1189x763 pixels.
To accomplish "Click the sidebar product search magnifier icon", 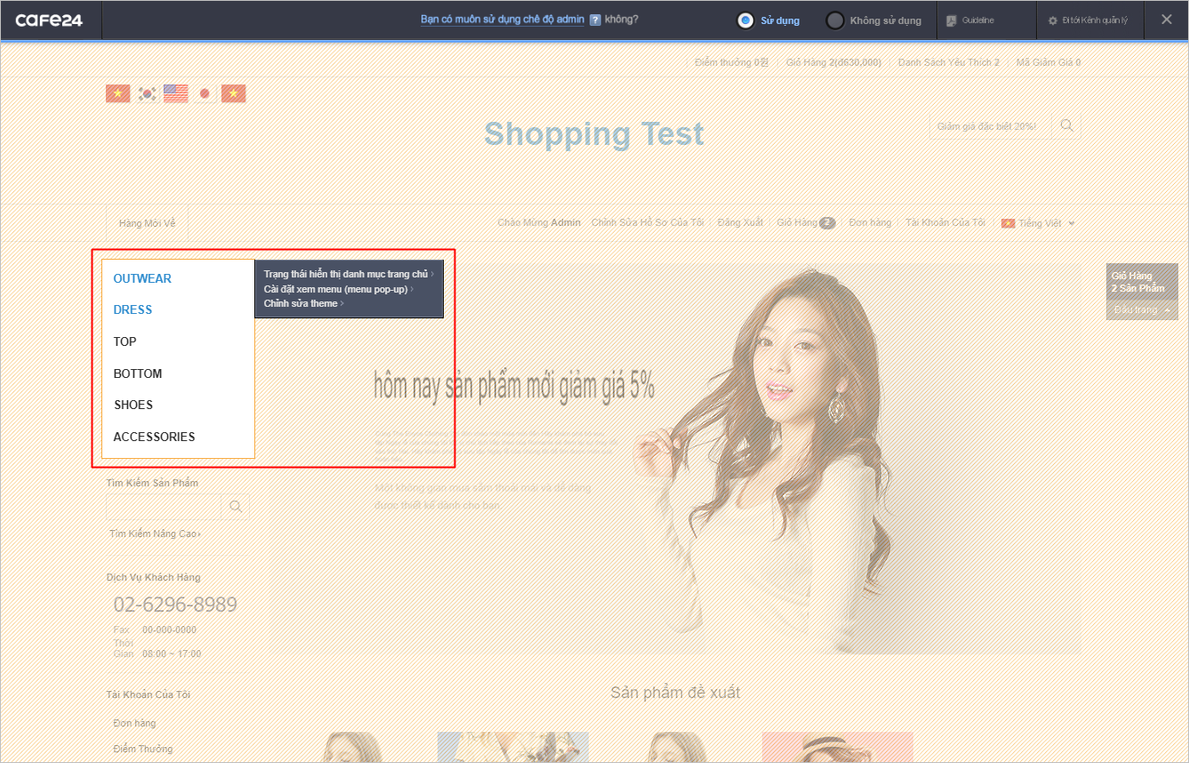I will pos(236,506).
